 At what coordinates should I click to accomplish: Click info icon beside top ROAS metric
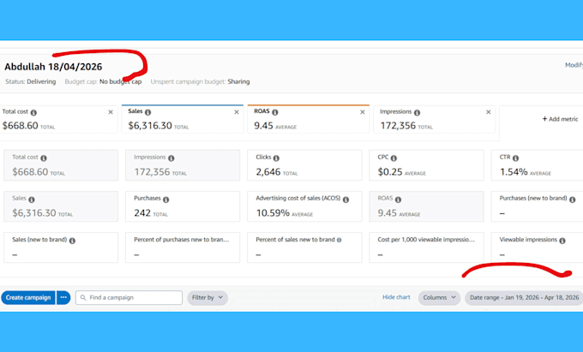point(275,112)
